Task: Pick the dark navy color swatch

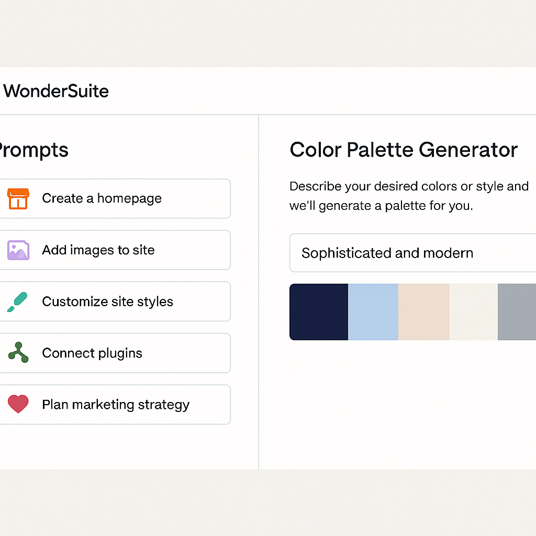Action: click(319, 312)
